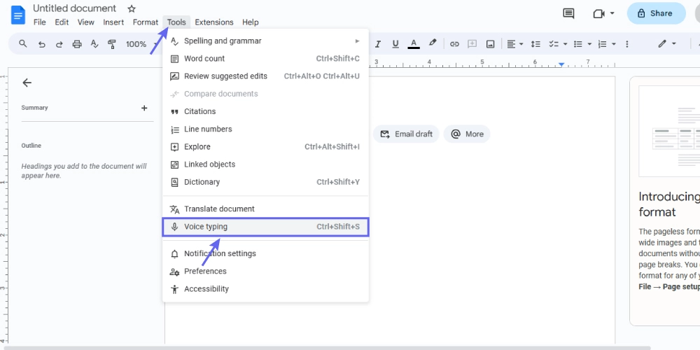Click the pageless format preview thumbnail

669,132
